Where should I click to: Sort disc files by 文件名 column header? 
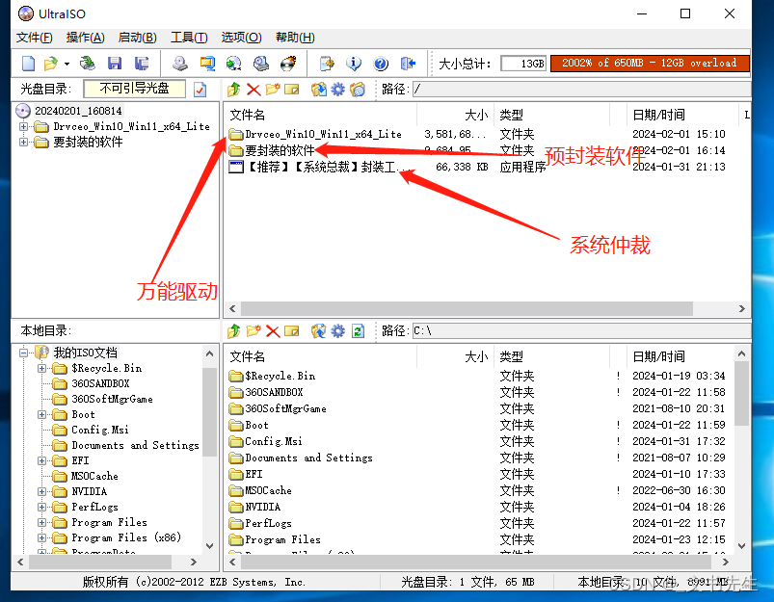(320, 115)
